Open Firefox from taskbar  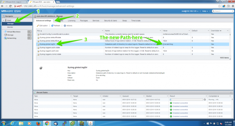click(x=38, y=123)
